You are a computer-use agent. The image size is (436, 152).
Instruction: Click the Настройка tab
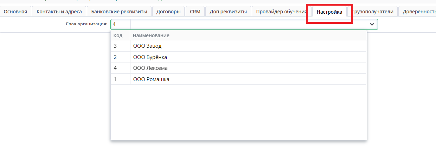(329, 12)
